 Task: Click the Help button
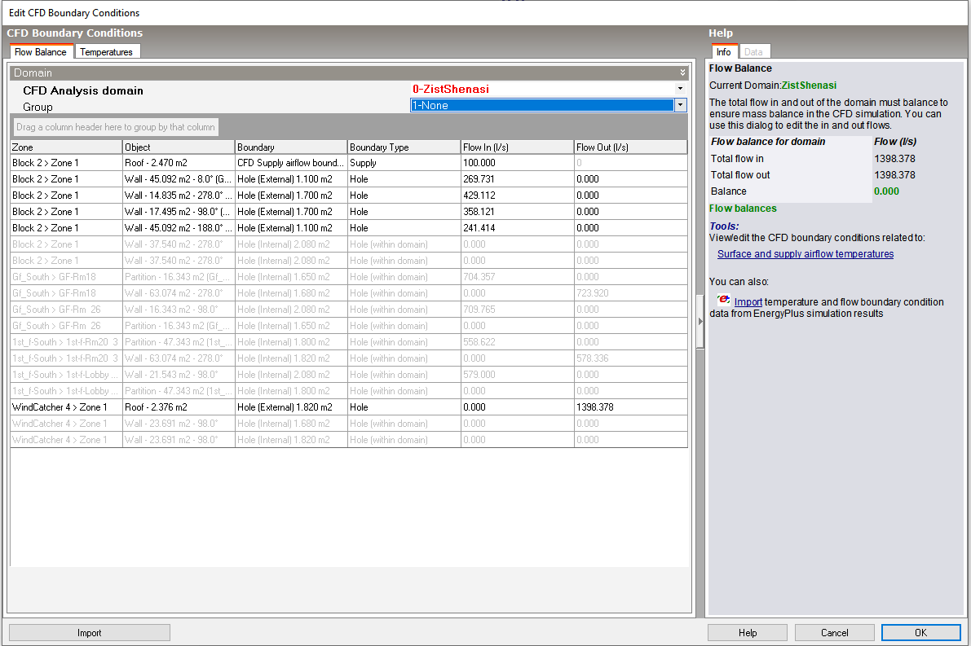[x=748, y=632]
